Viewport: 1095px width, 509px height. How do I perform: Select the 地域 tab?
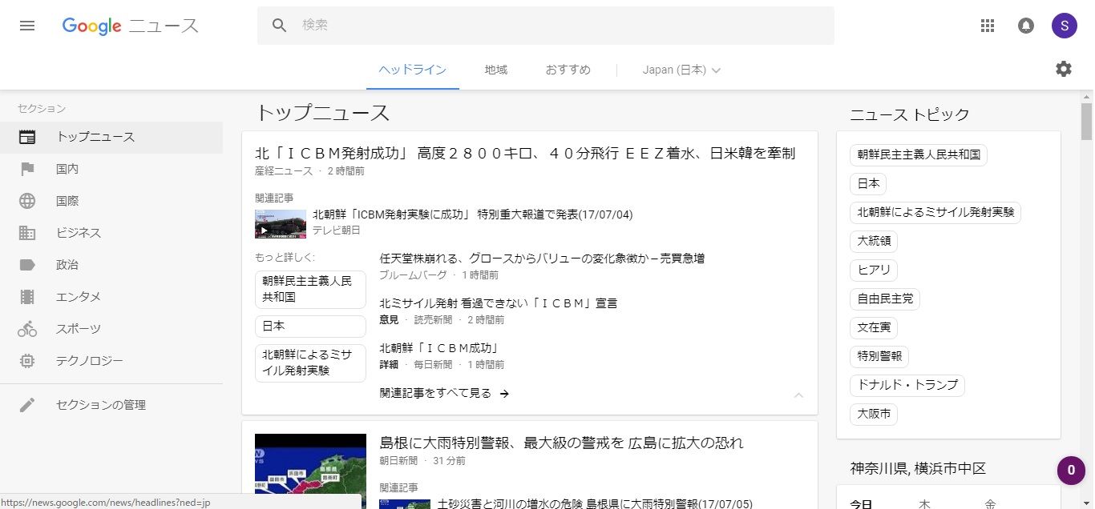tap(496, 70)
